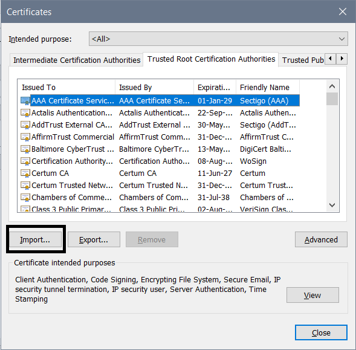Select the 'Certum CA' row
The width and height of the screenshot is (356, 350).
point(160,173)
